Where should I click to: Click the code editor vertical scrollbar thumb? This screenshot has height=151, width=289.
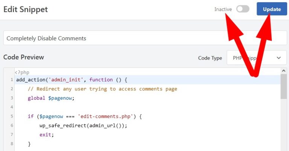284,87
